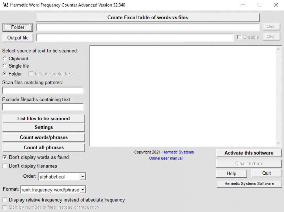Minimize the Hermetic Word Frequency Counter window
284x212 pixels.
pos(243,5)
